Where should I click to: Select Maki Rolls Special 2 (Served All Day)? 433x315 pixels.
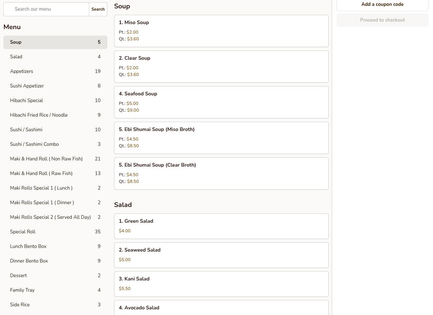click(x=55, y=217)
